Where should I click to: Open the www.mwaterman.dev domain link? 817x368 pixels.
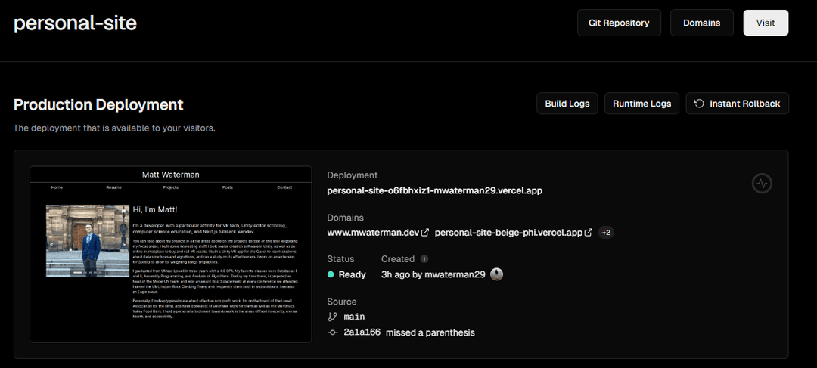pyautogui.click(x=373, y=233)
